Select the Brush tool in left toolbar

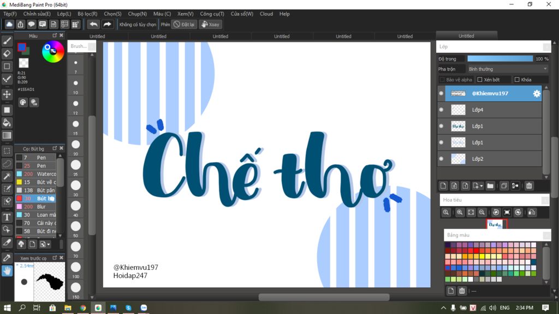[7, 41]
